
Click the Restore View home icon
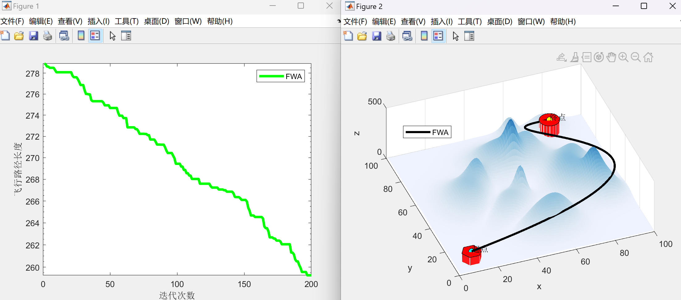[x=648, y=57]
